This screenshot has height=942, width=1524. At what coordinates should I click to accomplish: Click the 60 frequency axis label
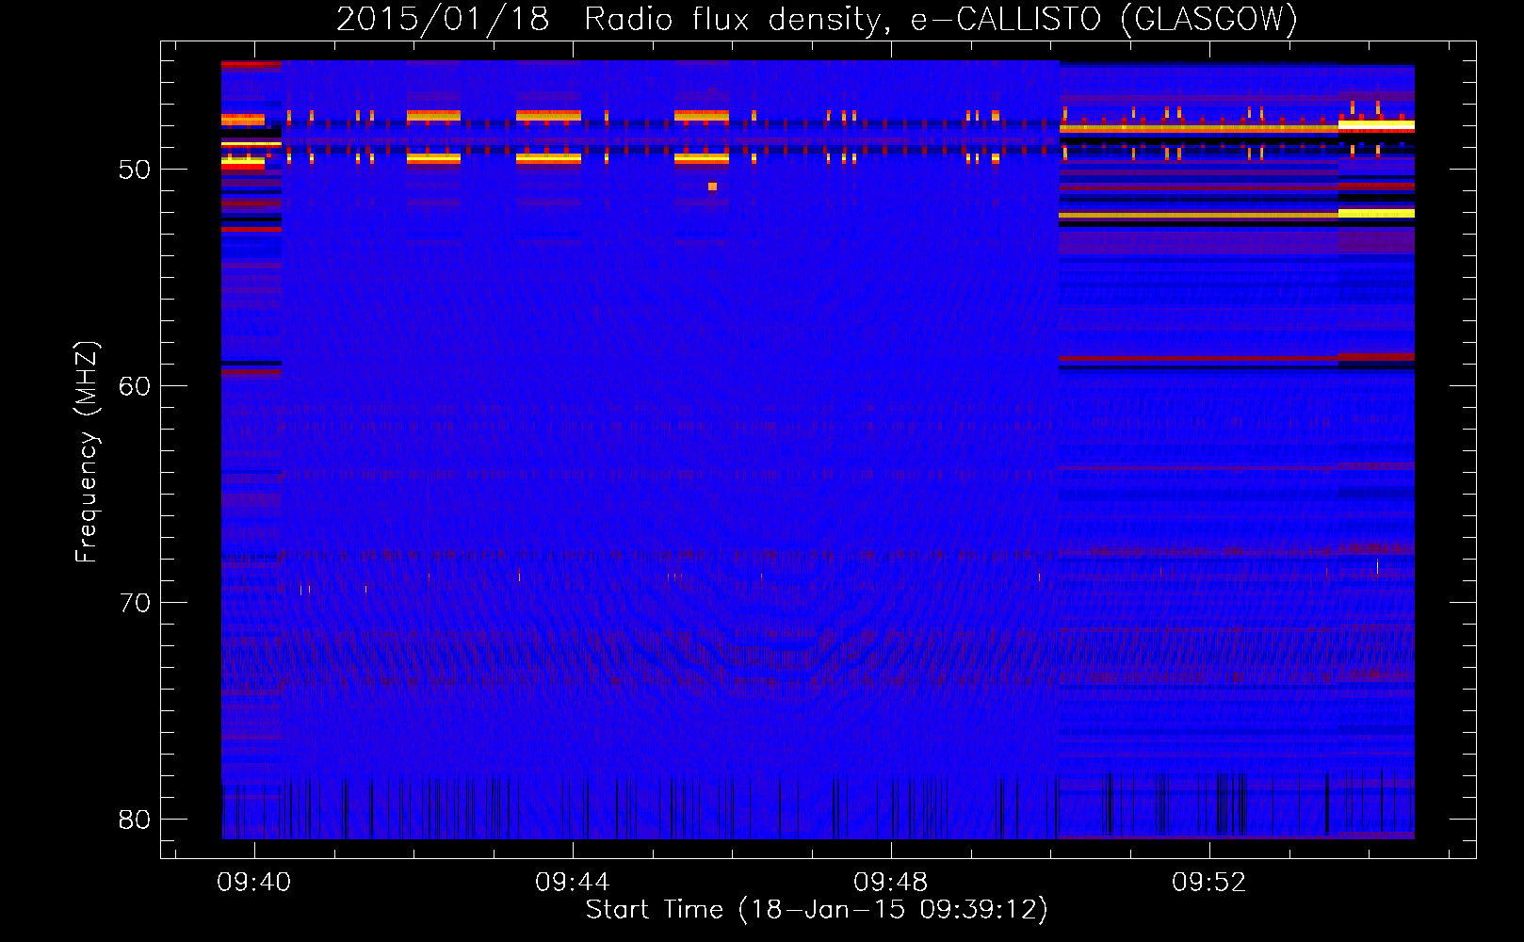click(x=135, y=386)
